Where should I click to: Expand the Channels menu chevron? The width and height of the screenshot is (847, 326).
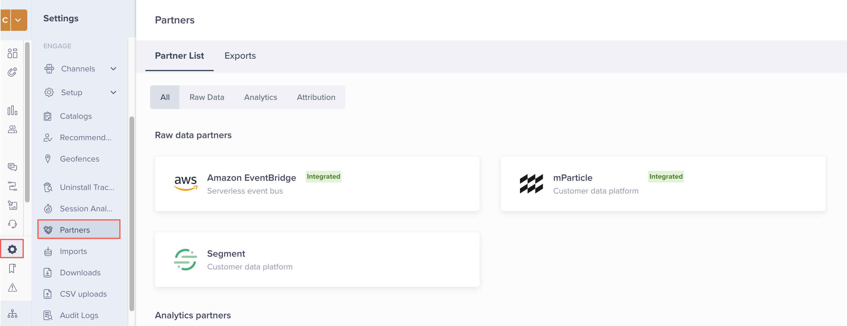point(113,69)
